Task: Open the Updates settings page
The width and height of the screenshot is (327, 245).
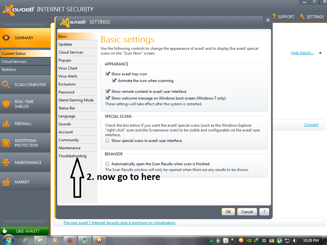Action: point(77,44)
